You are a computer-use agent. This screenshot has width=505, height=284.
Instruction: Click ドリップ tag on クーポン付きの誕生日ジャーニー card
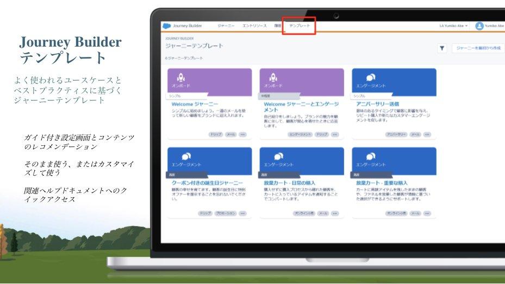(205, 214)
